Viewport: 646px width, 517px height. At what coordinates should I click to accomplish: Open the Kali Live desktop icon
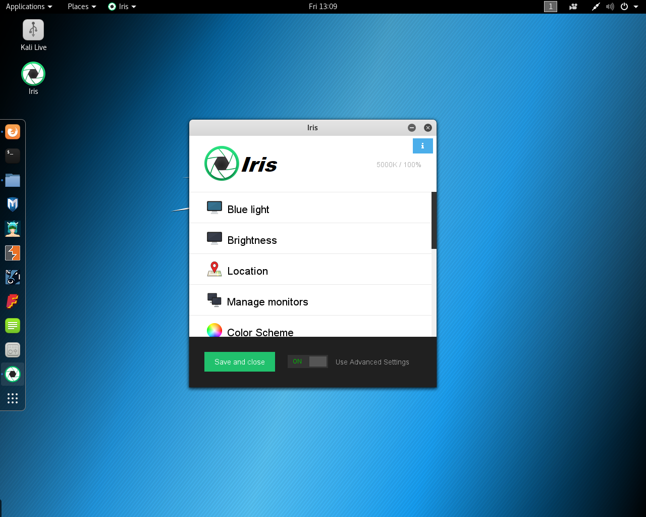33,35
